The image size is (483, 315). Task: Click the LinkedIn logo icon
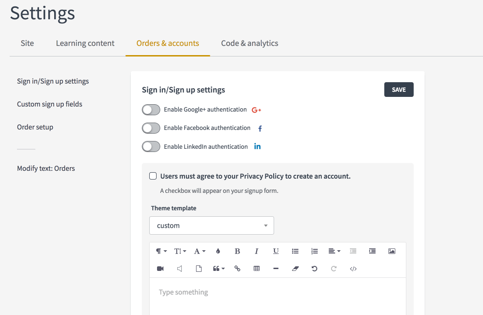tap(257, 146)
